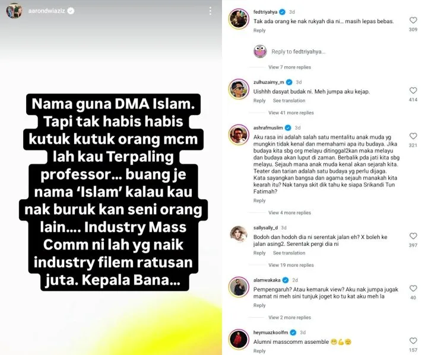Reply to alamwakaka's comment

[259, 305]
